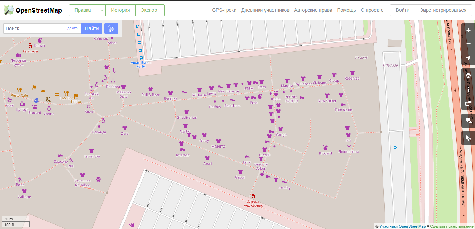Select the Terranova shirt icon
475x229 pixels.
pos(92,151)
